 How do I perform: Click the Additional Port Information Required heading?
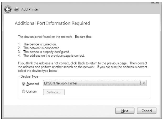point(52,23)
